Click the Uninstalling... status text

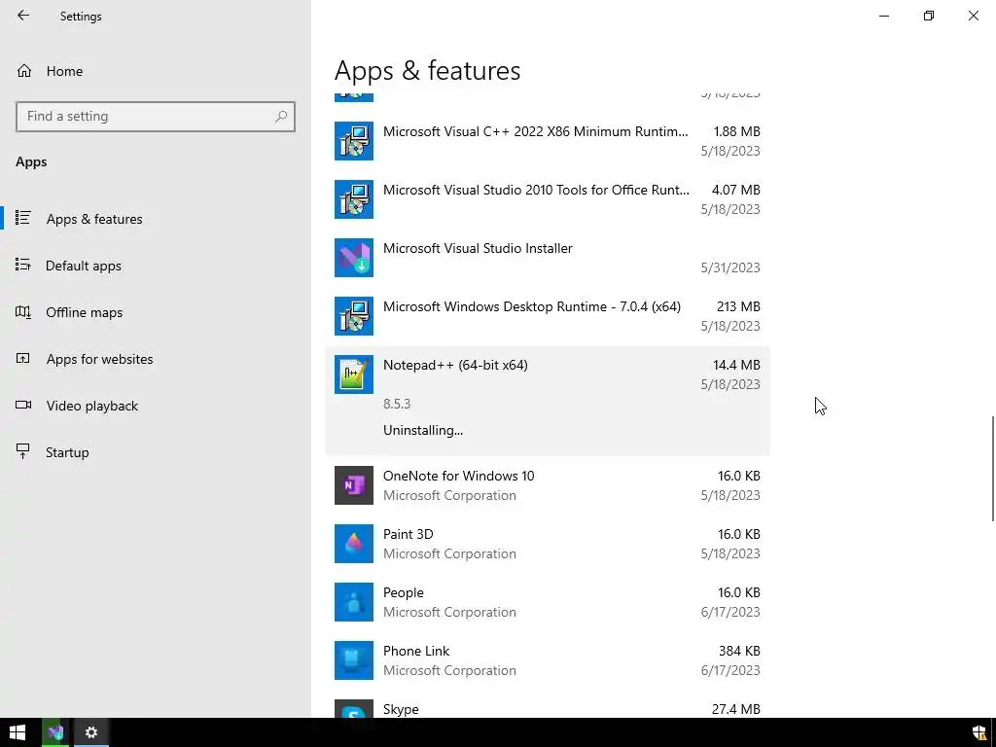(423, 430)
